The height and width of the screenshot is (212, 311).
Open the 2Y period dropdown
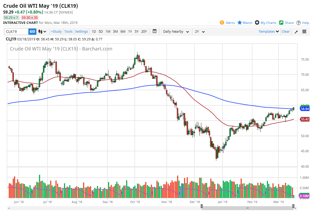[200, 32]
